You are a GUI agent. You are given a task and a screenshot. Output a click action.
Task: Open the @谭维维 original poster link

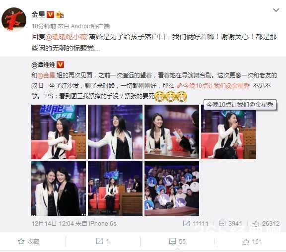pos(43,64)
